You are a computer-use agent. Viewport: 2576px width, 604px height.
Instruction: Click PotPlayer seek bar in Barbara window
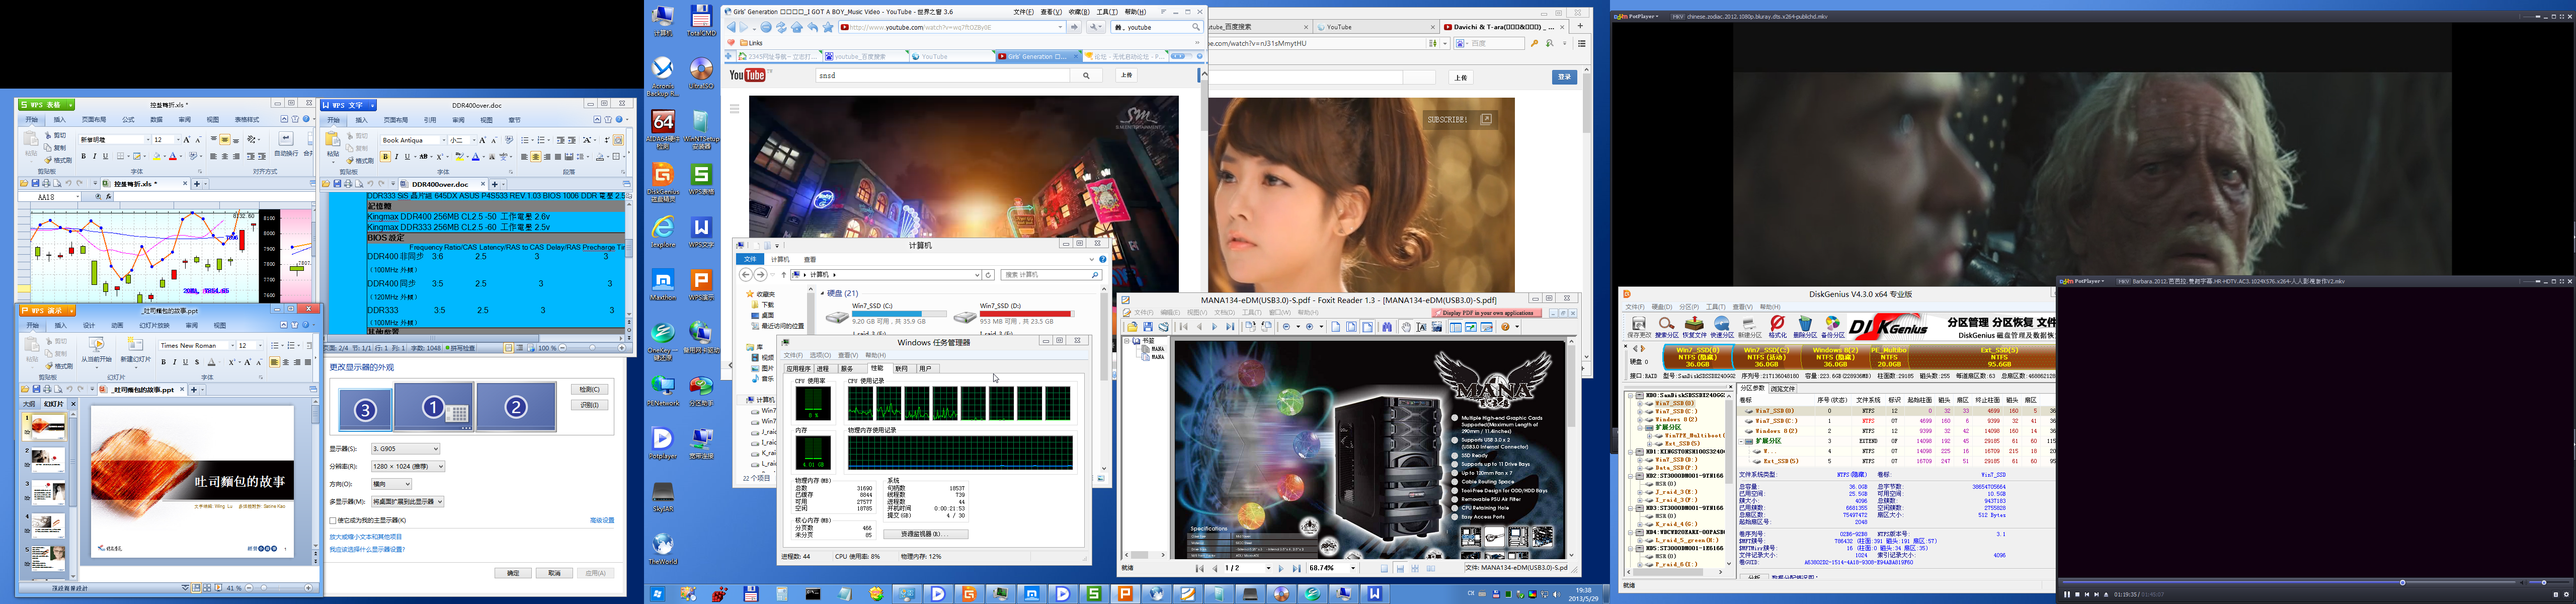2289,582
